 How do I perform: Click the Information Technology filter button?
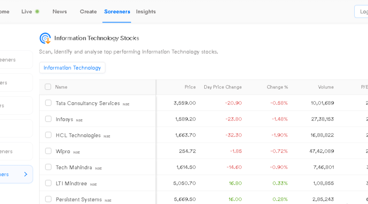(x=72, y=67)
